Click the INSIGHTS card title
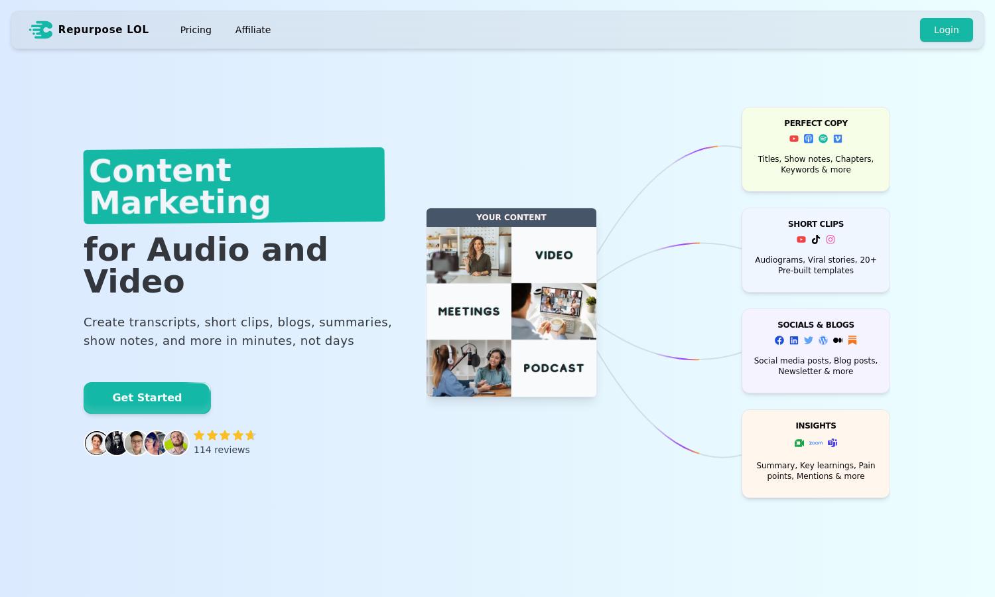Viewport: 995px width, 597px height. pyautogui.click(x=816, y=426)
